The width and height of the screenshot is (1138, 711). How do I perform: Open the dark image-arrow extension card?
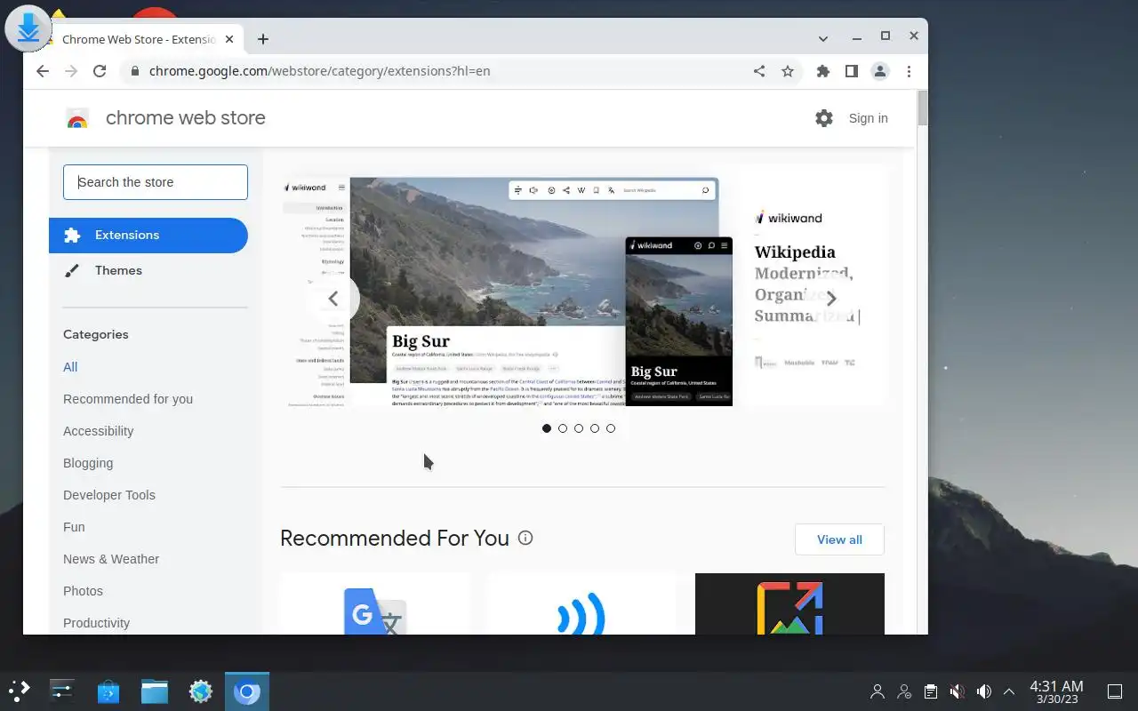pos(789,604)
